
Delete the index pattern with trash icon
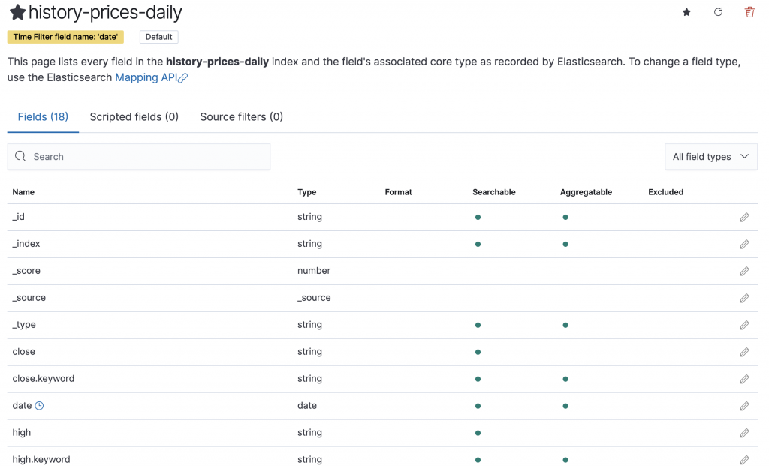(x=749, y=12)
